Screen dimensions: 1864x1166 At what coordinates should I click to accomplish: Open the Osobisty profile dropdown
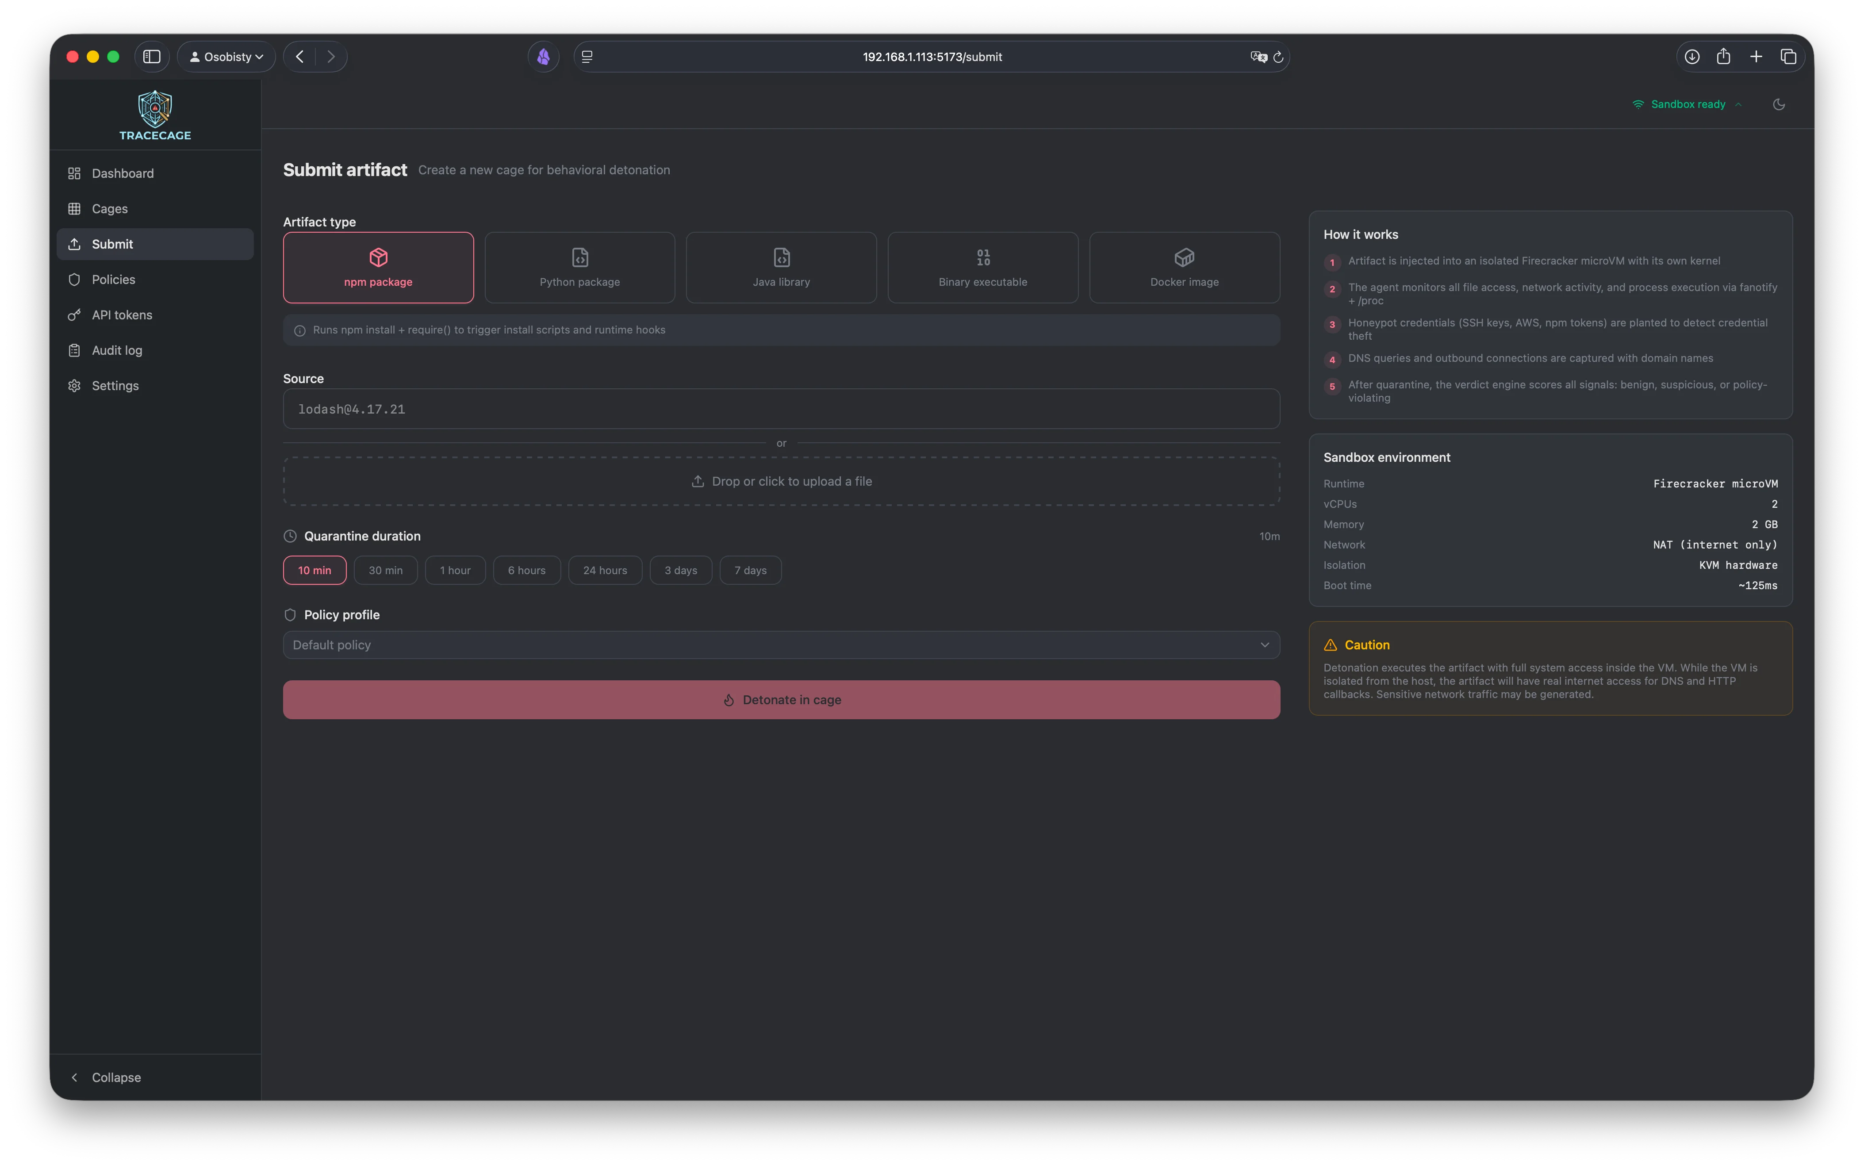coord(225,56)
